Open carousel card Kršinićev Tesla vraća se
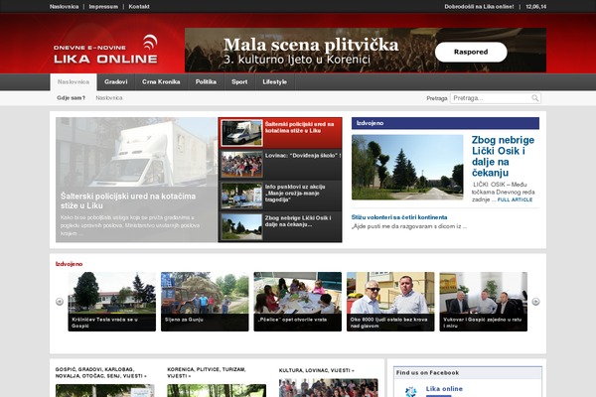 [x=111, y=302]
